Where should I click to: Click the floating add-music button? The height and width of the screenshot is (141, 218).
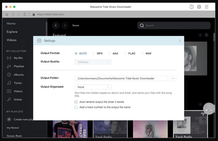point(209,109)
